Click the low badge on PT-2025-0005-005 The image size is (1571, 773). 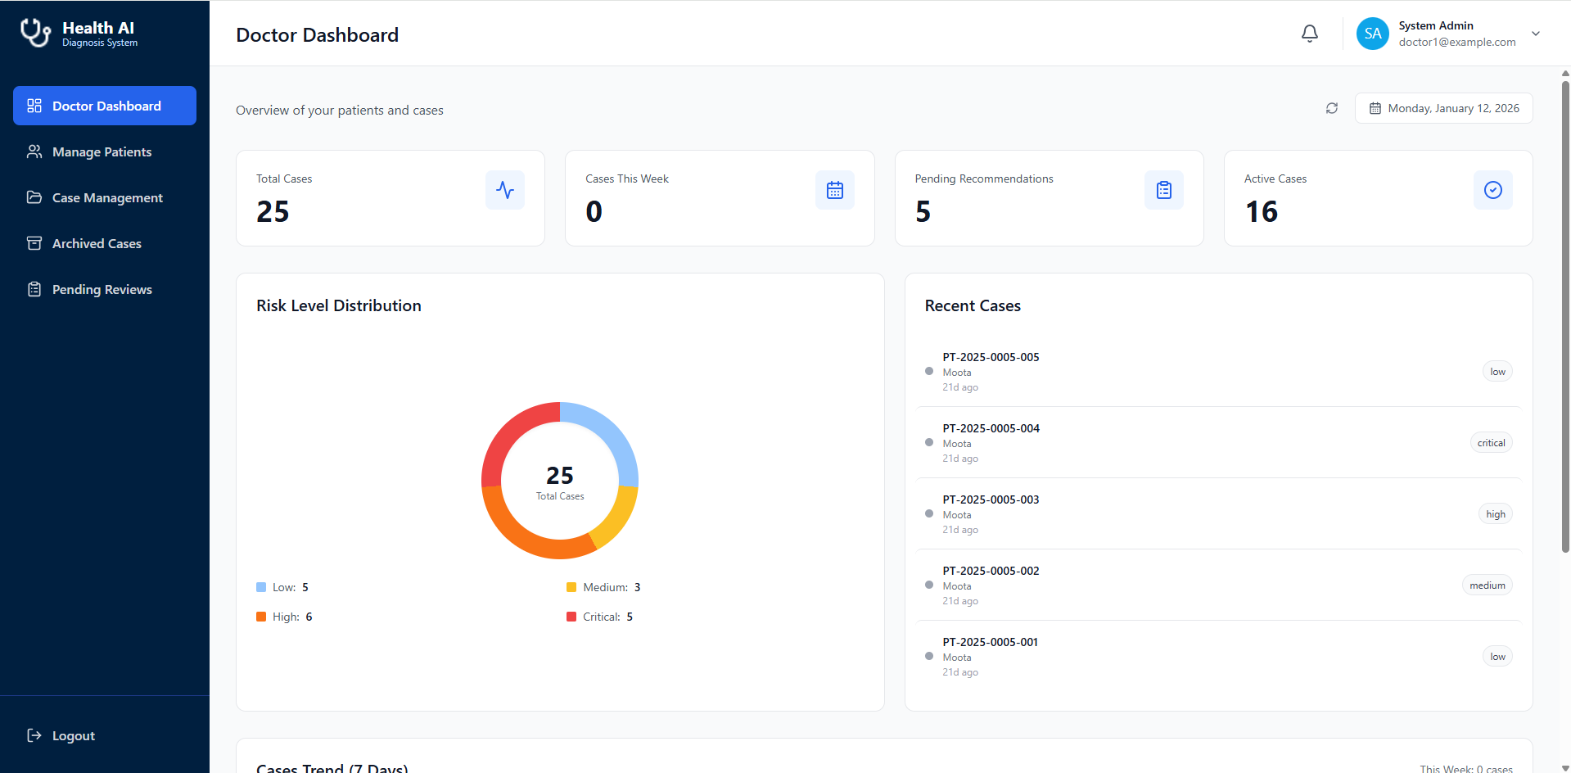coord(1497,372)
